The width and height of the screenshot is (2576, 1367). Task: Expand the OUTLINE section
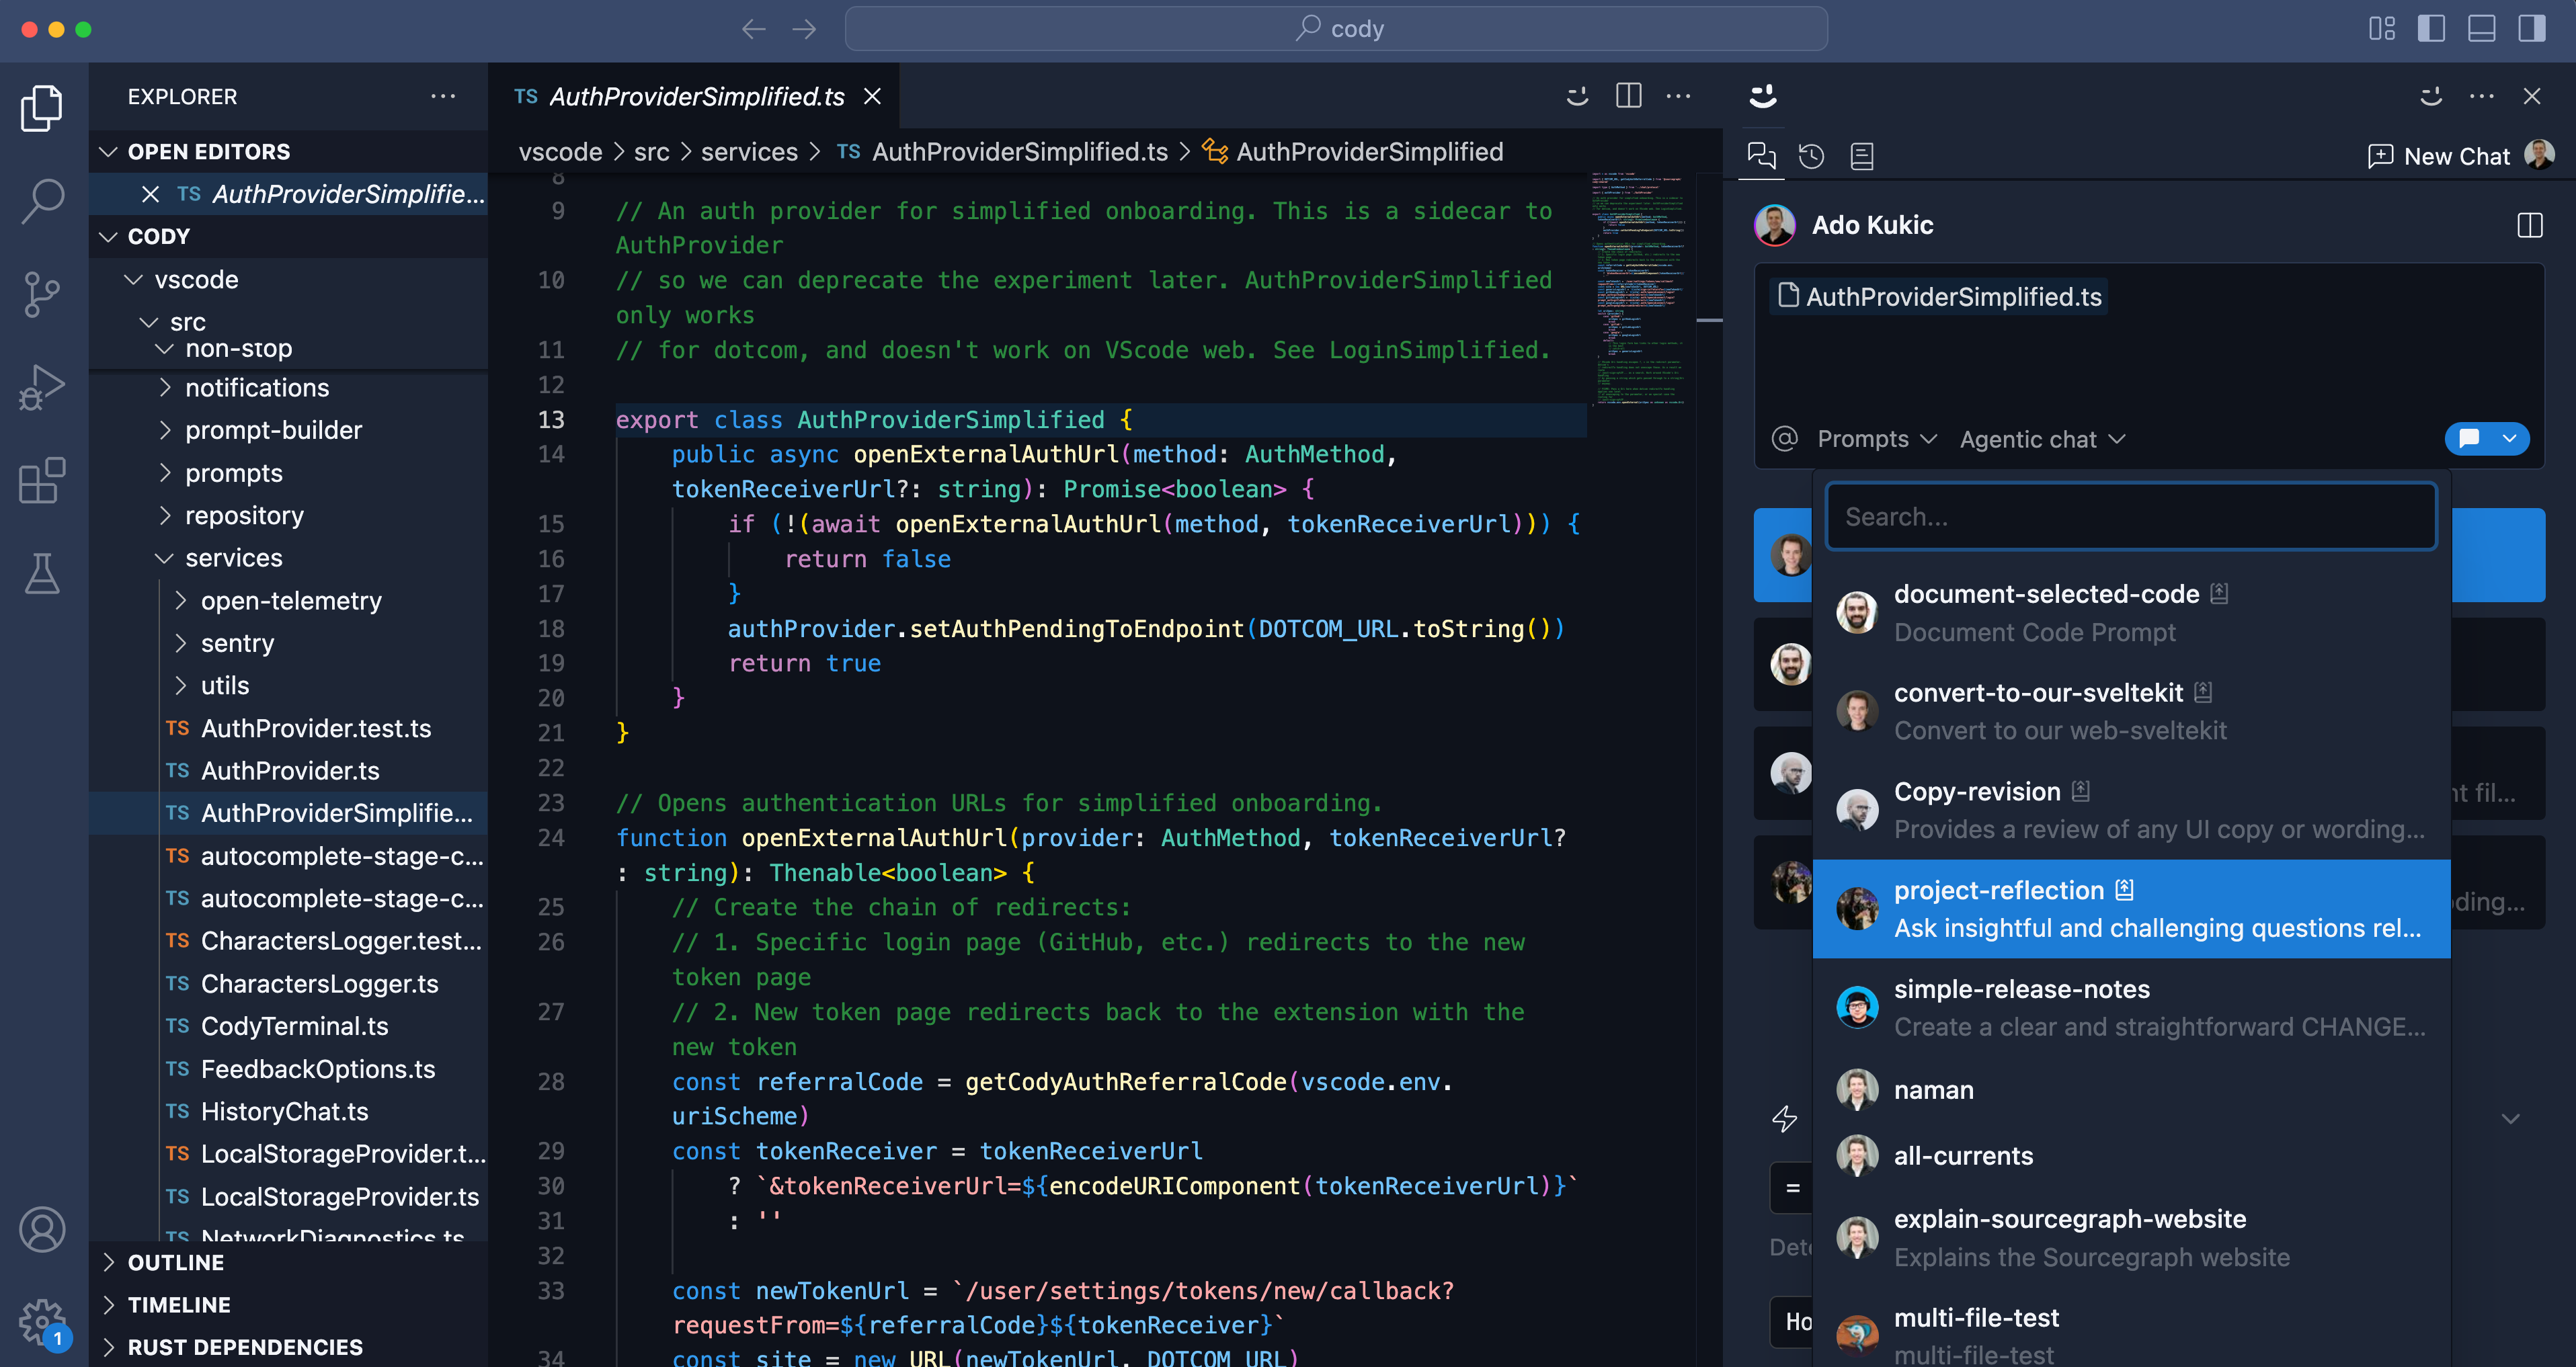176,1262
